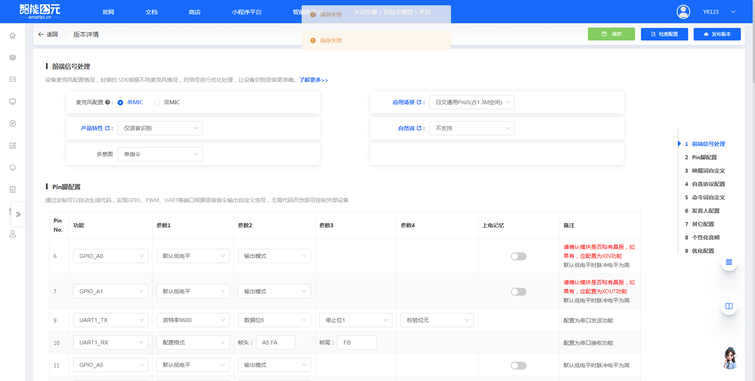Expand the 应用场景 dropdown for 日文通用Pro5
The width and height of the screenshot is (755, 381).
(472, 102)
